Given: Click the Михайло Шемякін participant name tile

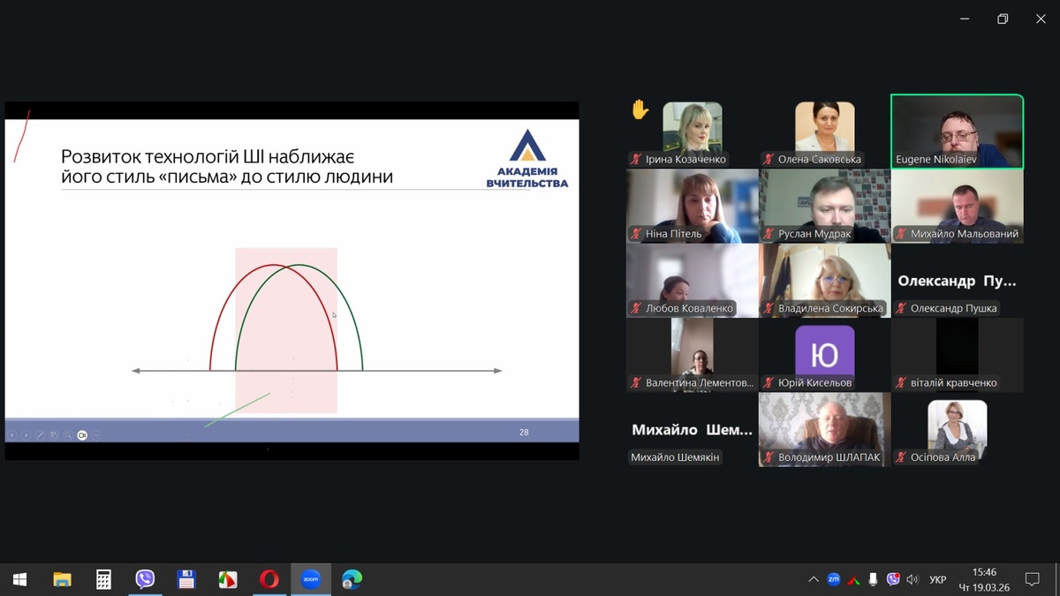Looking at the screenshot, I should (x=692, y=430).
